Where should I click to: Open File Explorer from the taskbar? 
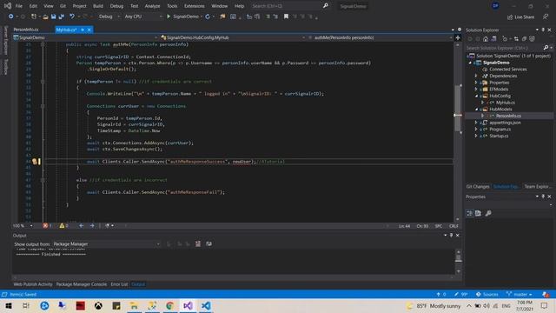tap(134, 305)
